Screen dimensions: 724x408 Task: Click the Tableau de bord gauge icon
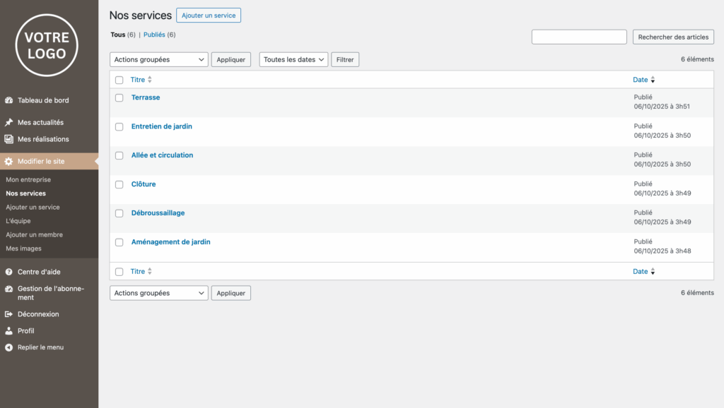coord(9,101)
